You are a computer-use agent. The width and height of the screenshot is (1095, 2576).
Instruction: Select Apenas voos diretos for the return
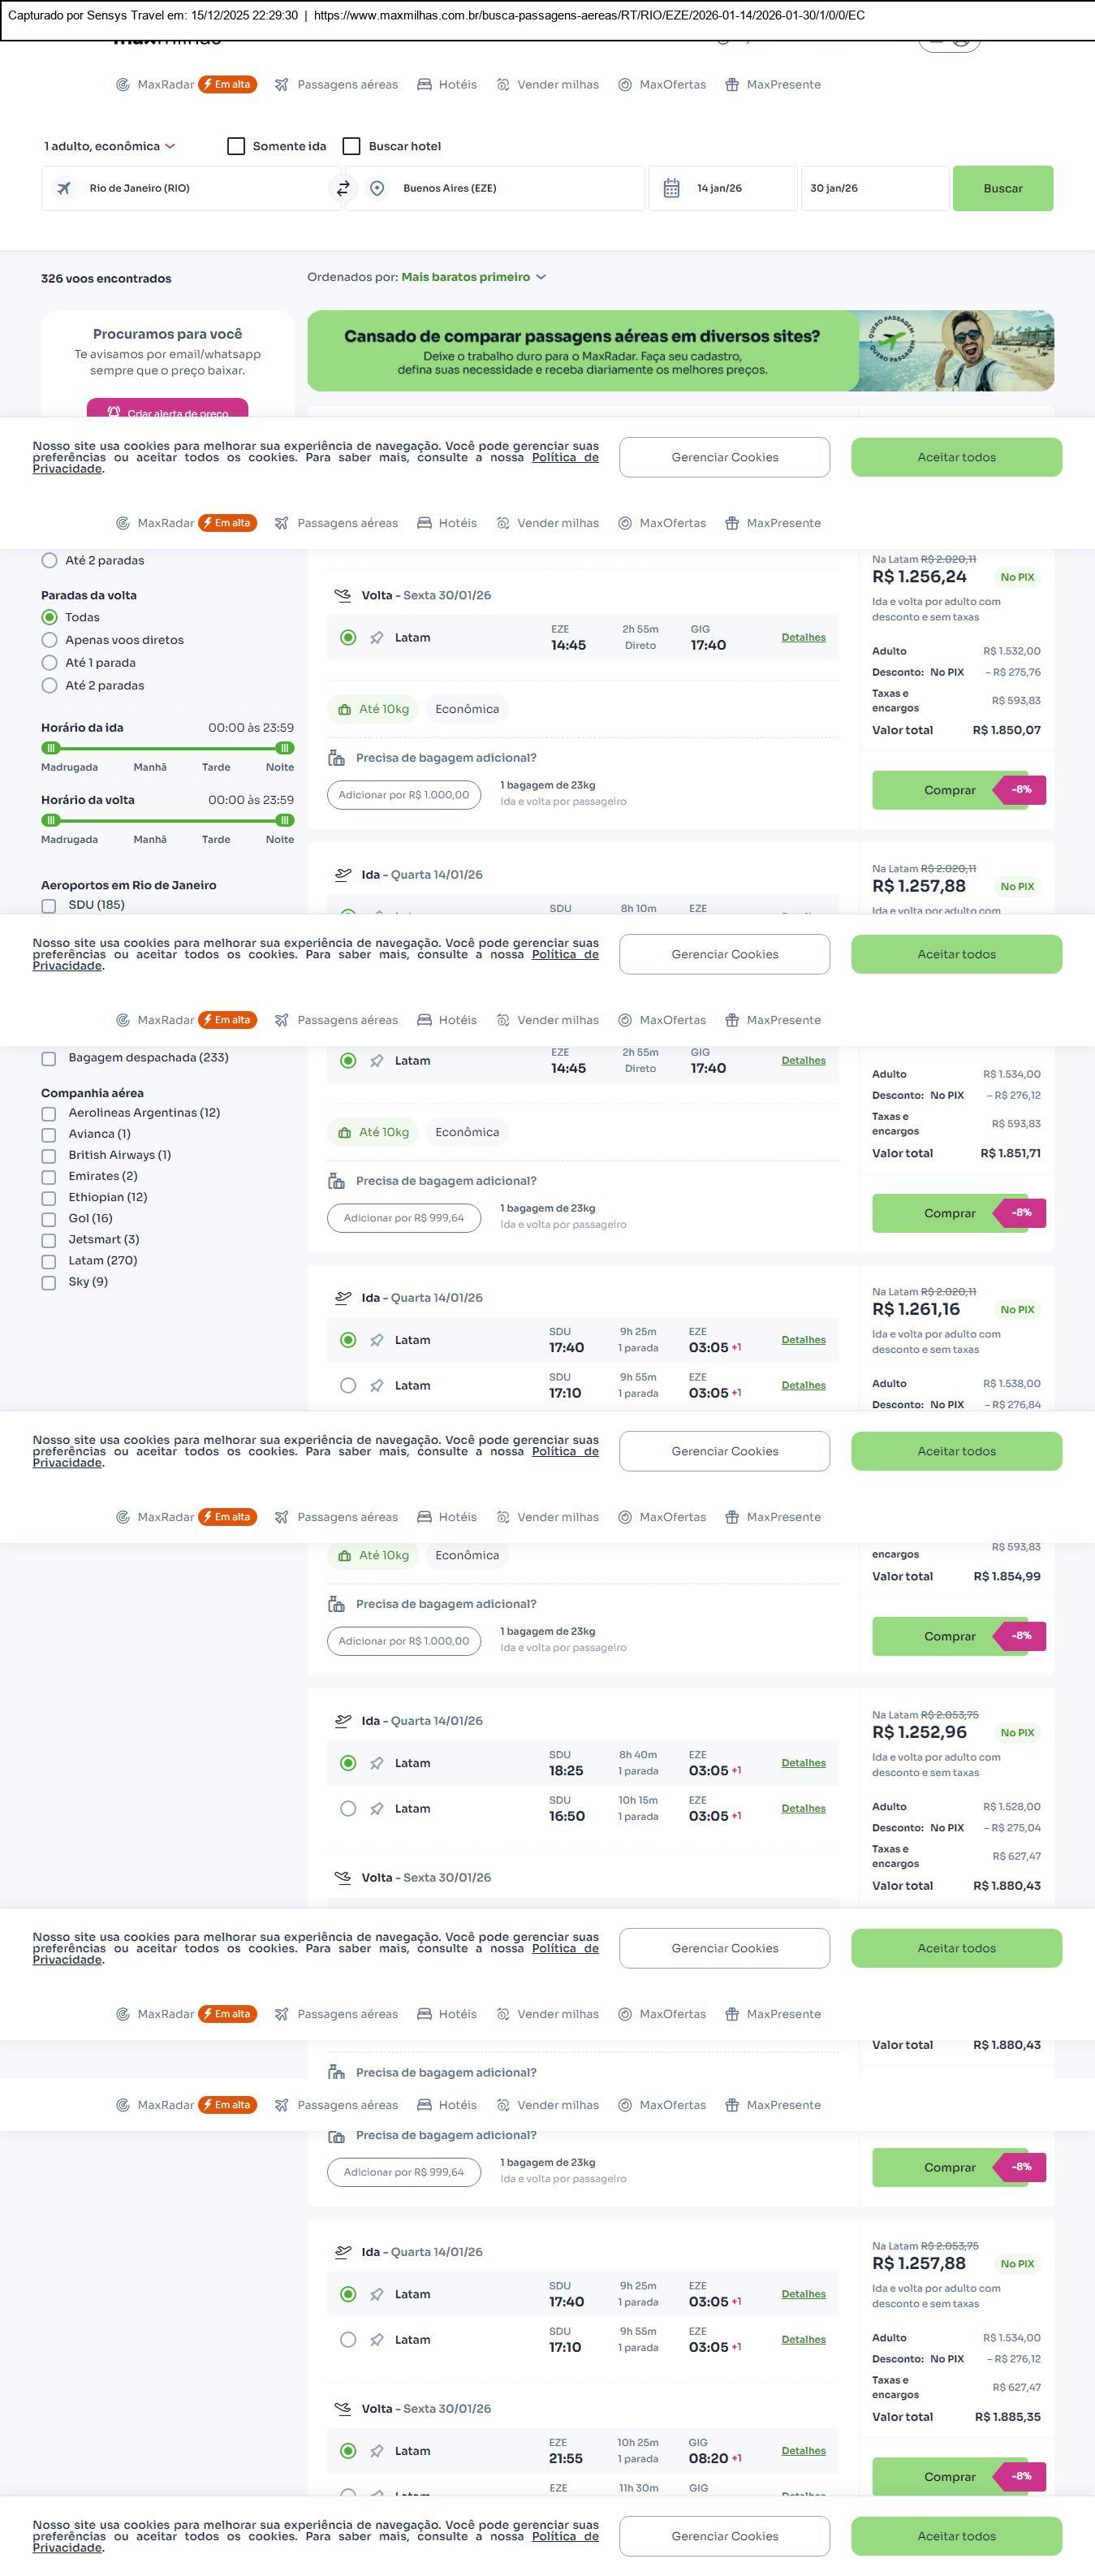pos(49,640)
